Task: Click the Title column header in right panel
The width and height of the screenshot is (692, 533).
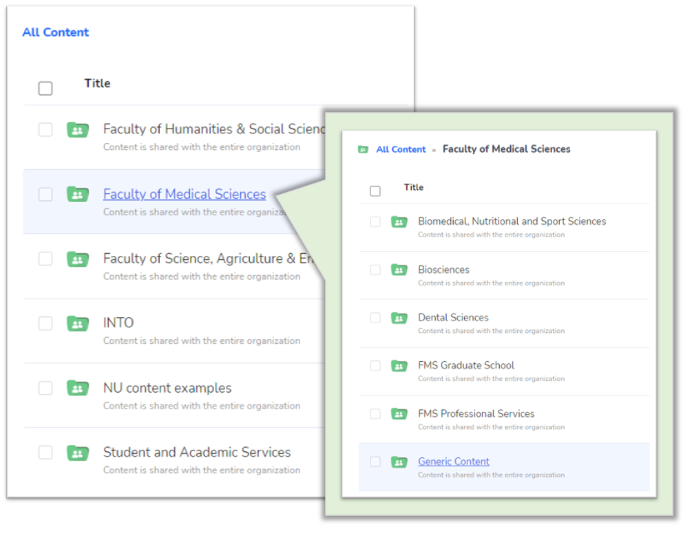Action: pos(414,187)
